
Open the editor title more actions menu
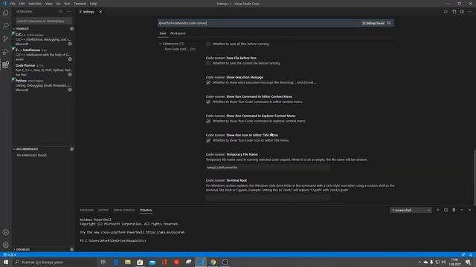470,12
